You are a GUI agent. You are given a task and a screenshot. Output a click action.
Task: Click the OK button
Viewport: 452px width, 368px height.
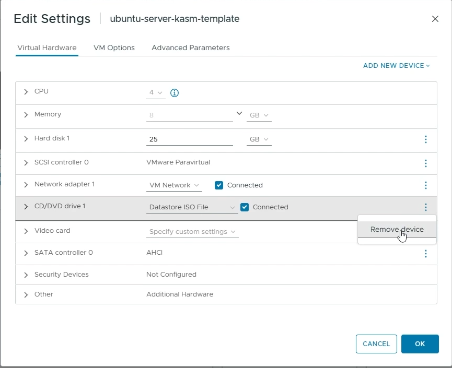tap(420, 343)
